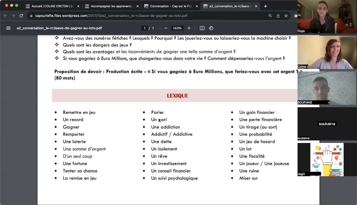Click 'Un gain financier'
Screen dimensions: 357x205
[257, 112]
